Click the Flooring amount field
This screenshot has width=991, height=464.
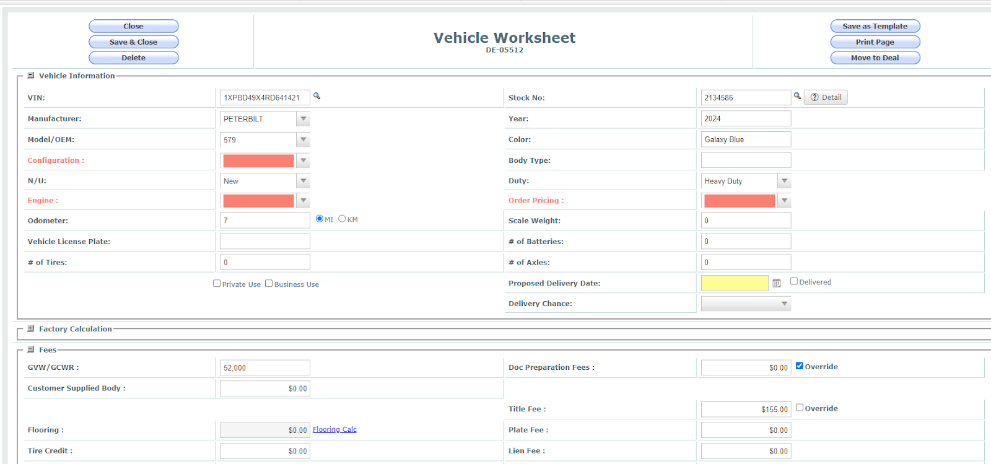coord(265,431)
